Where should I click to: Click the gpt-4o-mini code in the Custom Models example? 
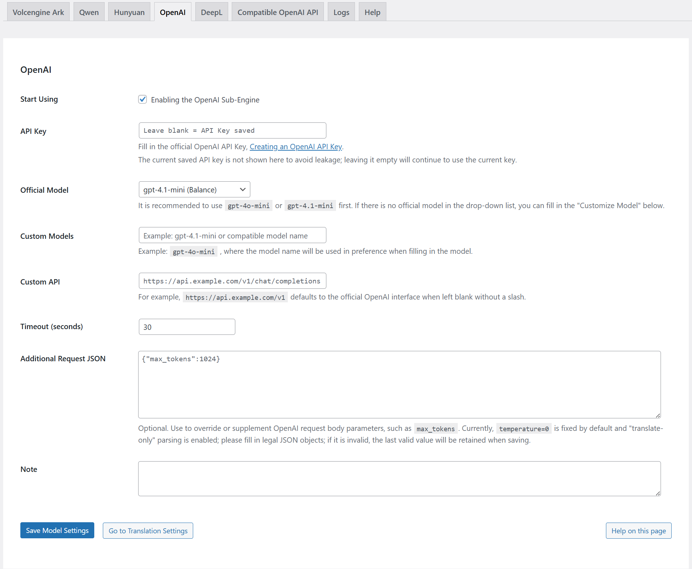pyautogui.click(x=194, y=252)
